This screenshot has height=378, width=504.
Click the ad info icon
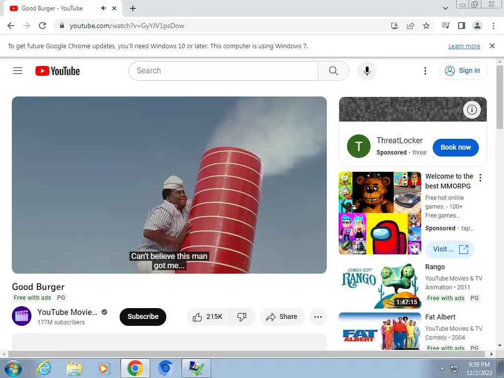[472, 110]
